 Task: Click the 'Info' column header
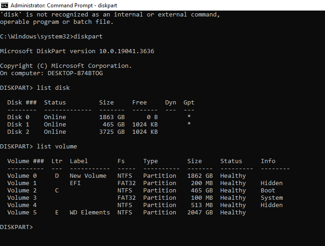click(x=268, y=161)
